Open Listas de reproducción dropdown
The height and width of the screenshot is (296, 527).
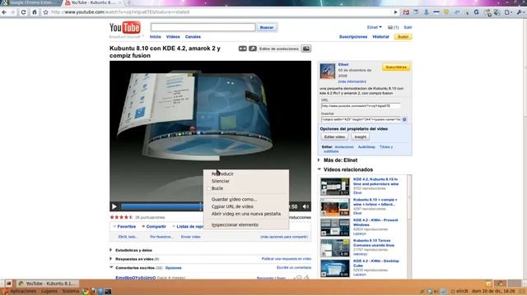(189, 227)
